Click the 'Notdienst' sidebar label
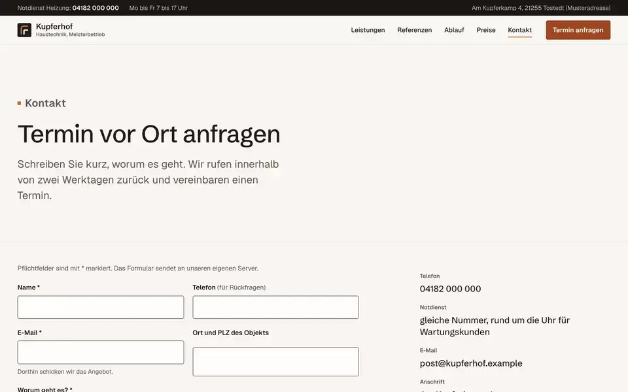Viewport: 628px width, 392px height. click(433, 308)
